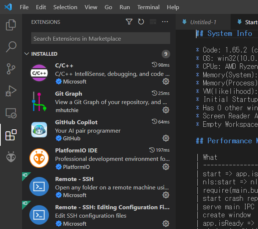Open PlatformIO alien icon in activity bar
This screenshot has width=258, height=229.
point(11,157)
